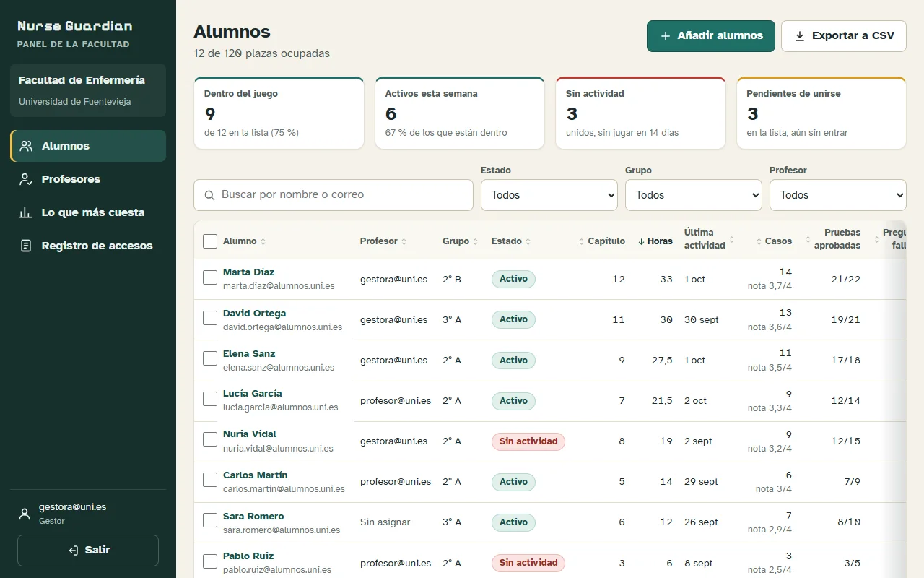Click the sort arrows next to Casos
924x578 pixels.
point(759,241)
